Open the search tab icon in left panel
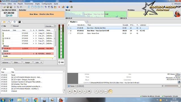 click(9, 22)
